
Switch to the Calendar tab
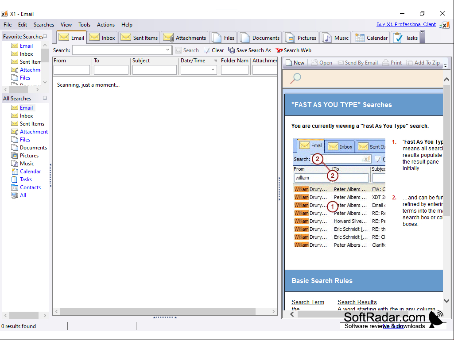pyautogui.click(x=371, y=38)
